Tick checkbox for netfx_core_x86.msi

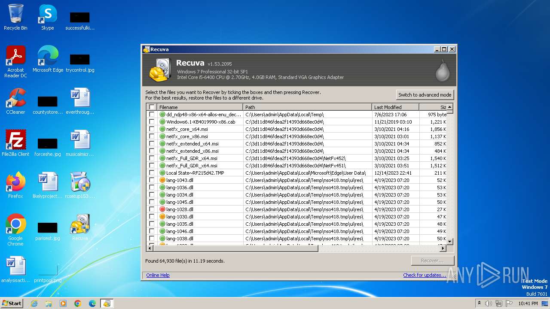(151, 136)
